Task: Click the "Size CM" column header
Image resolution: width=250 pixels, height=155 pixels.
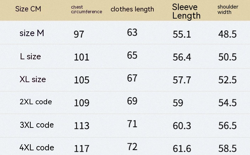Action: 28,9
